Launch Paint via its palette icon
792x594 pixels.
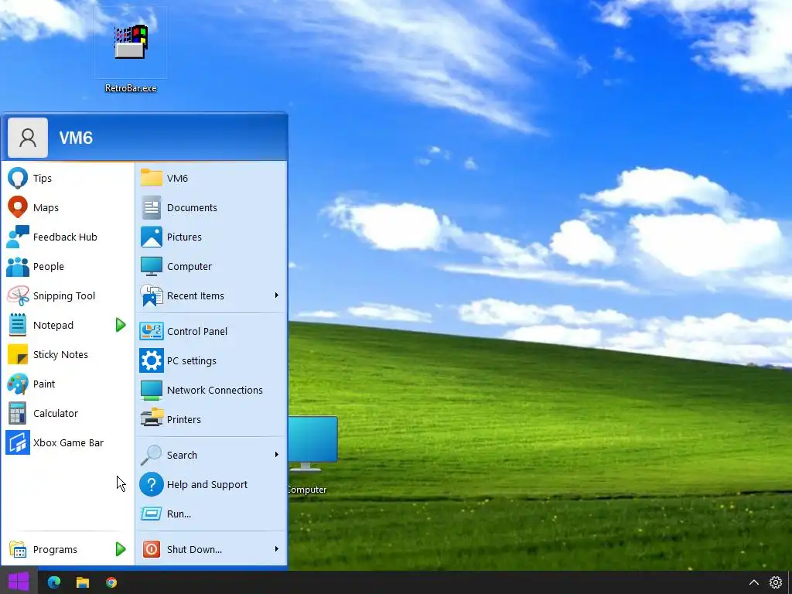click(x=18, y=384)
